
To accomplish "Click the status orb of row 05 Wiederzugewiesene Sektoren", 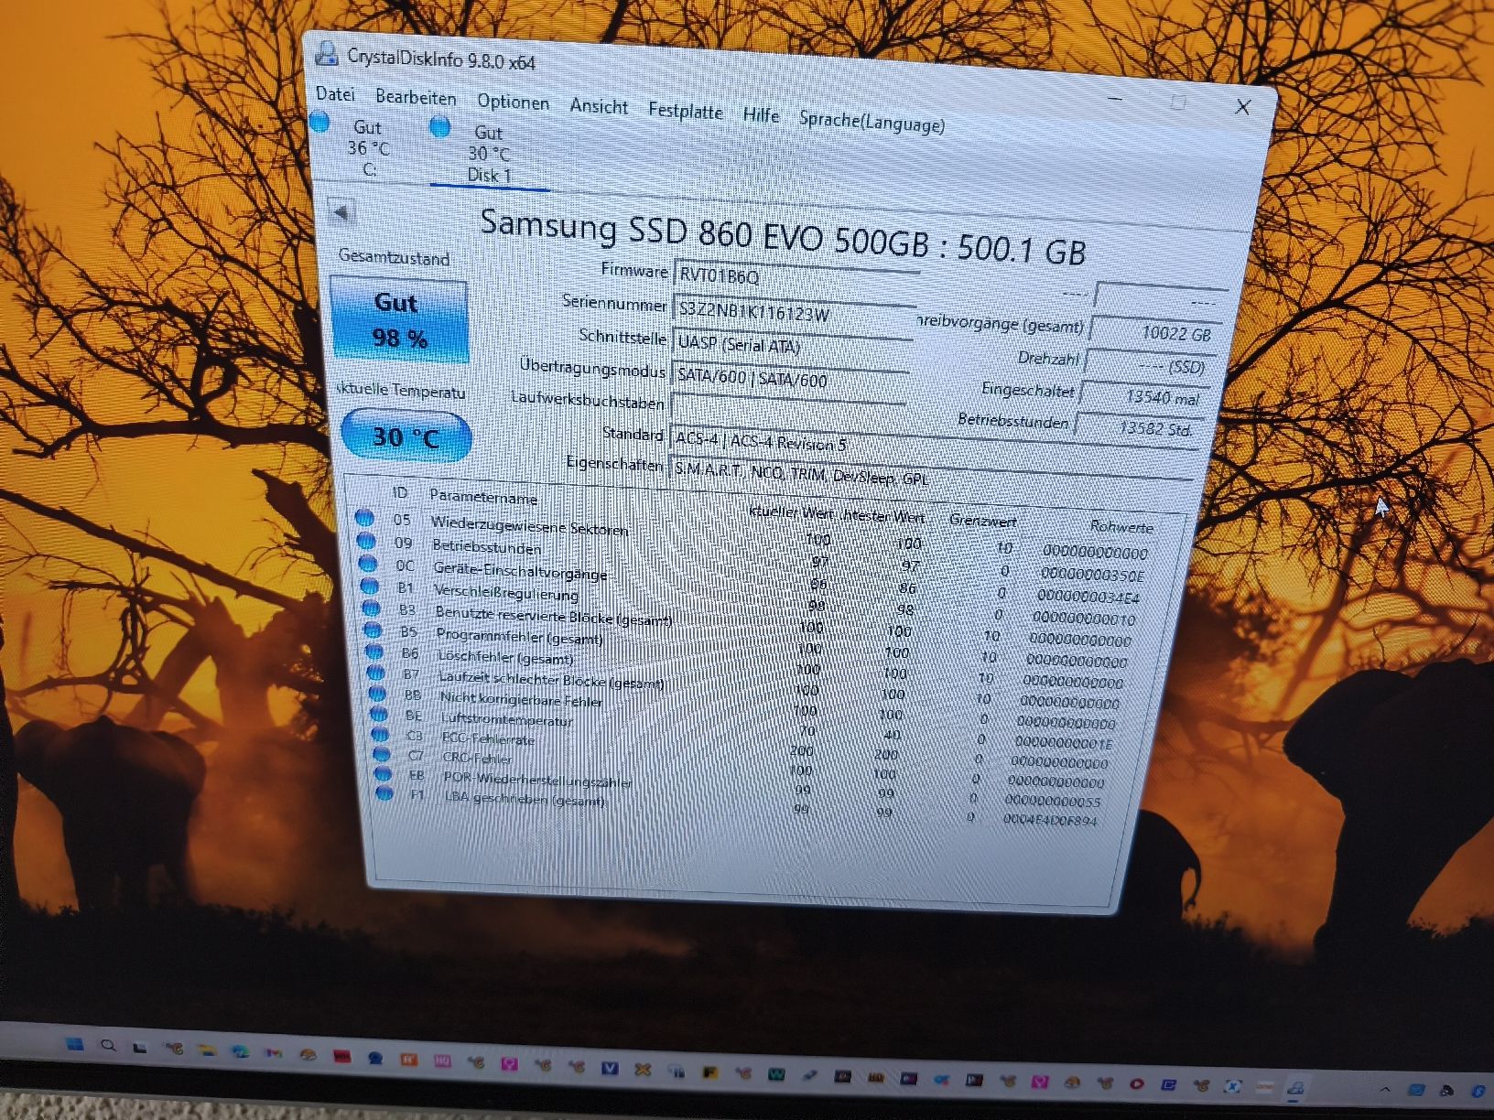I will [x=364, y=518].
